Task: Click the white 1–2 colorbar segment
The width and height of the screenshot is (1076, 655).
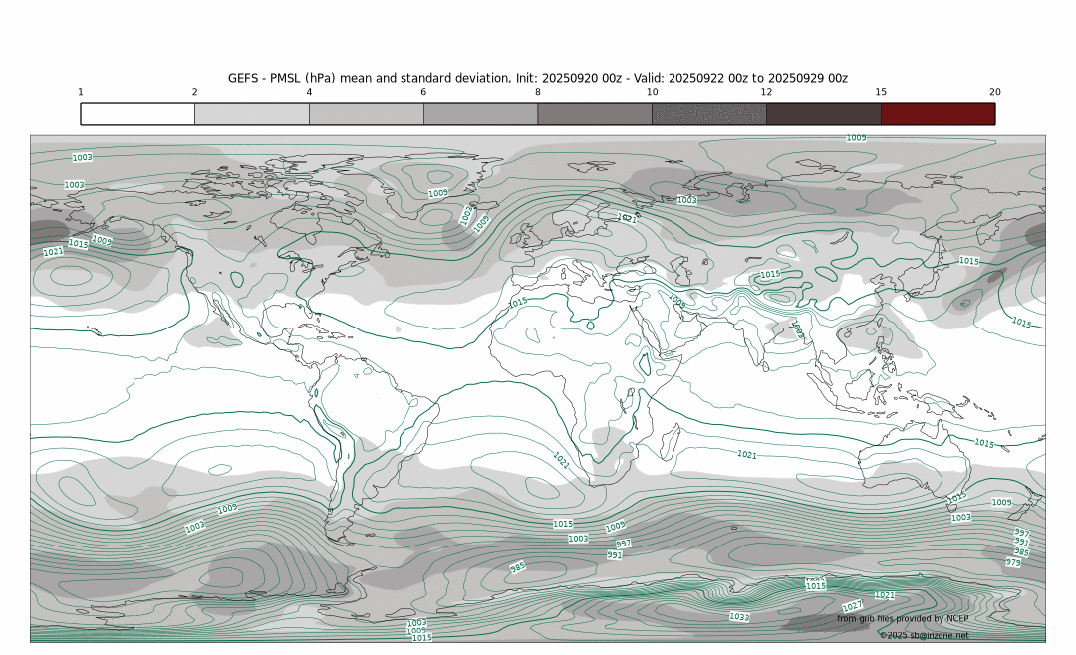Action: (x=137, y=113)
